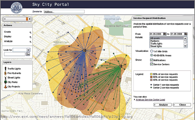Click the Center 2 service center building
Screen dimensions: 195x120
[x=121, y=66]
